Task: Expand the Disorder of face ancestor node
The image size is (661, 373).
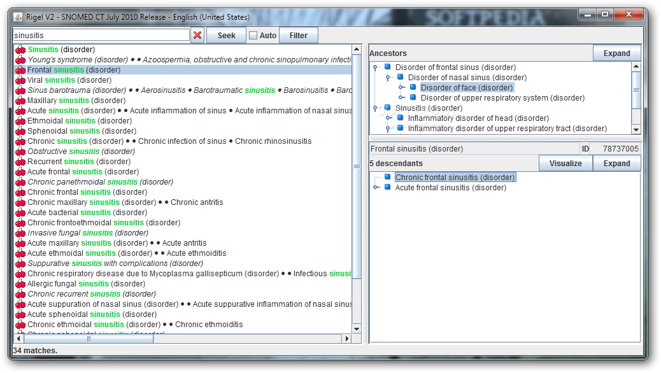Action: [401, 88]
